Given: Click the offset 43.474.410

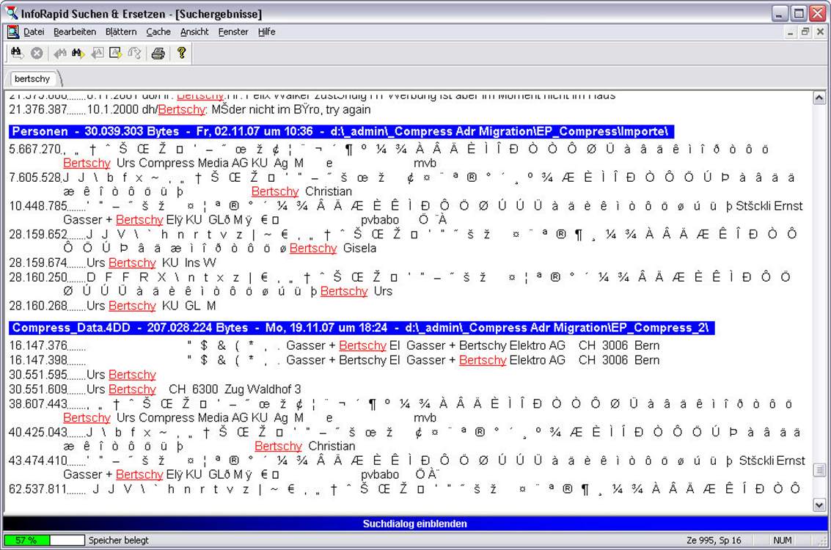Looking at the screenshot, I should (x=38, y=461).
